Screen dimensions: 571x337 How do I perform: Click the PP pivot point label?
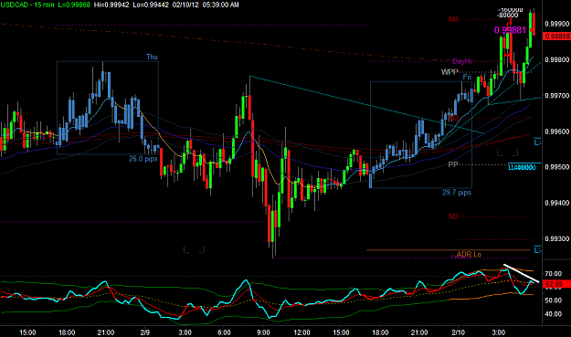click(x=452, y=164)
